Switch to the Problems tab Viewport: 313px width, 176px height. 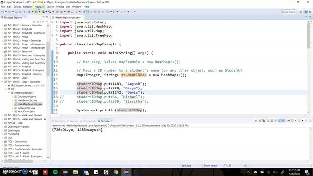click(59, 121)
